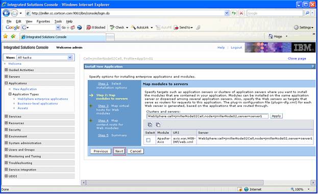Screen dimensions: 318x194
Task: Expand the Security navigation section
Action: coord(6,130)
